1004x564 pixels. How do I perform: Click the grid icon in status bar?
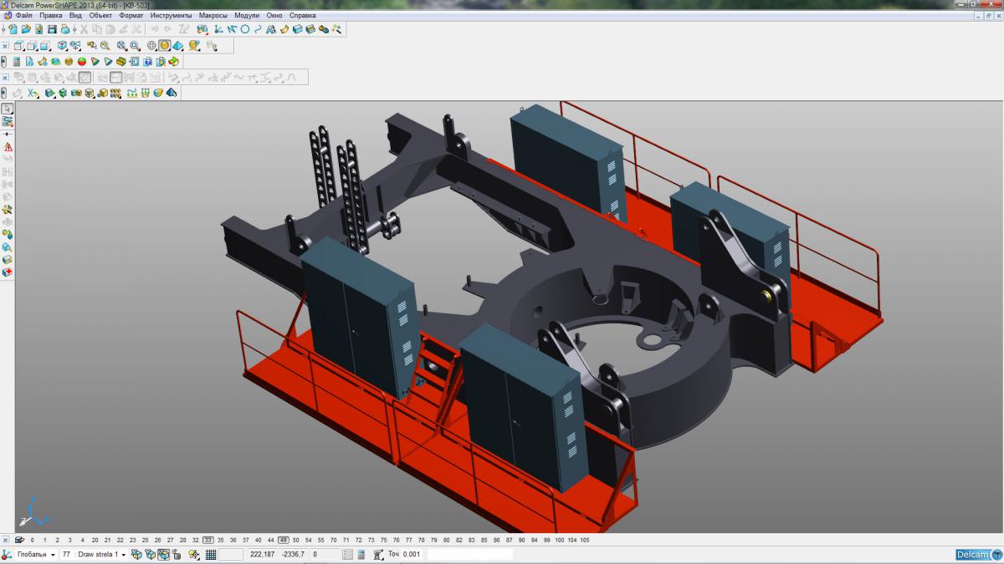coord(211,555)
